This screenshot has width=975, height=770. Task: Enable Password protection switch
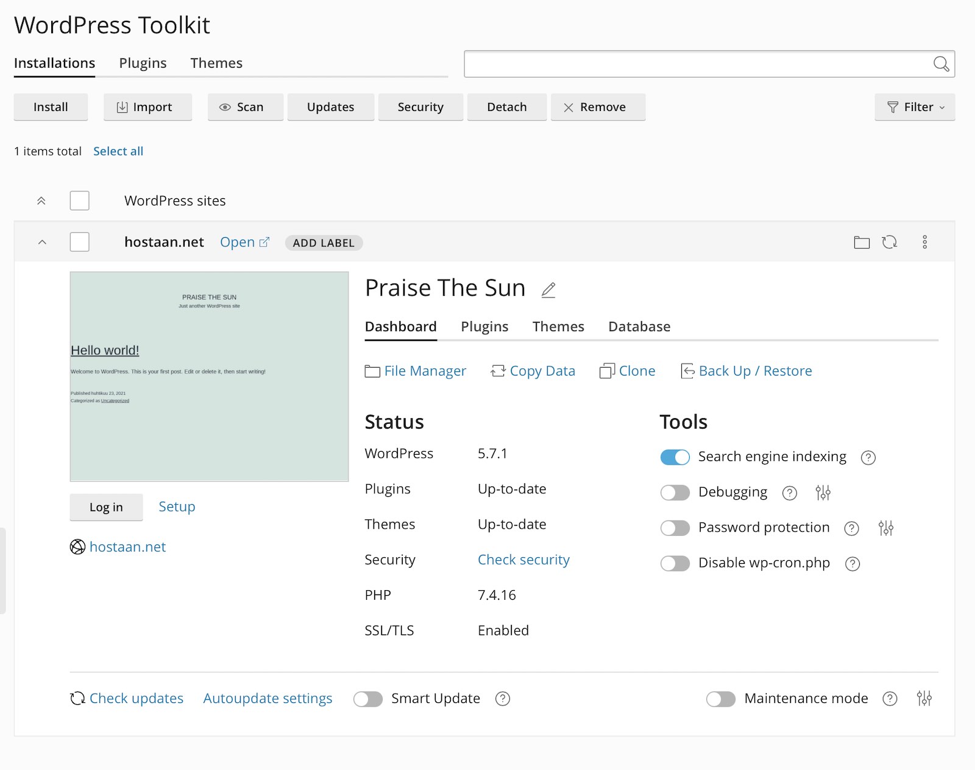point(675,528)
